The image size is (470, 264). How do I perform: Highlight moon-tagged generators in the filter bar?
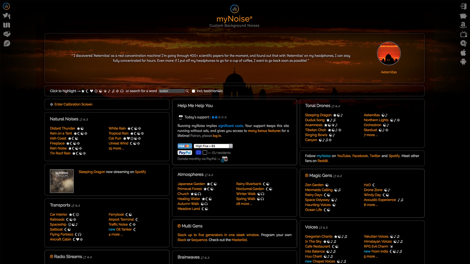pyautogui.click(x=87, y=91)
